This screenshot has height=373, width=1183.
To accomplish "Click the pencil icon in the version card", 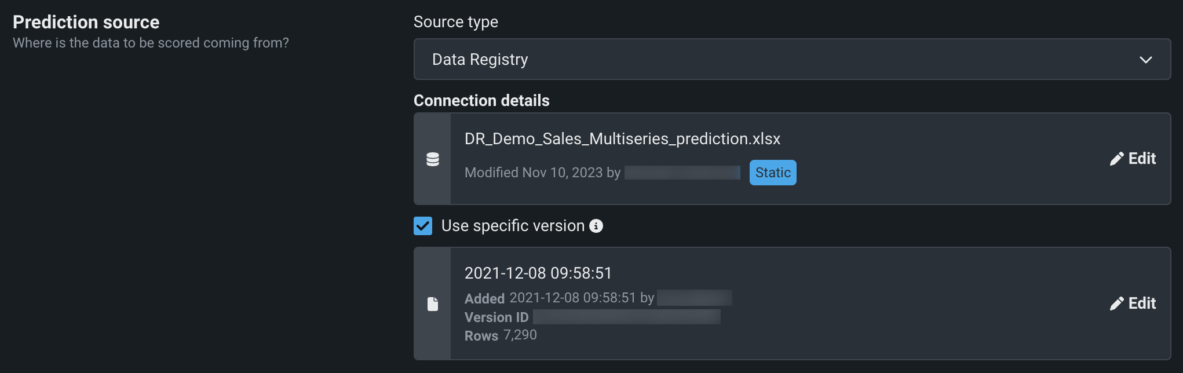I will [x=1116, y=303].
